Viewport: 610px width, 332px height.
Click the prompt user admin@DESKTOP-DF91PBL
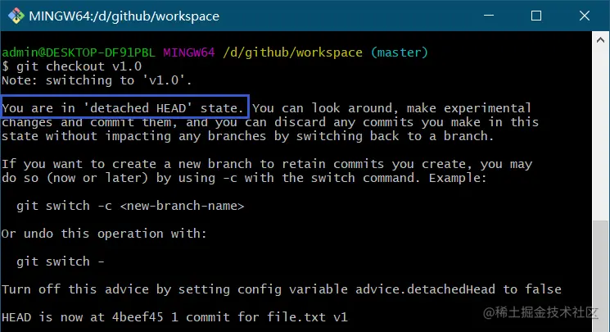coord(79,52)
